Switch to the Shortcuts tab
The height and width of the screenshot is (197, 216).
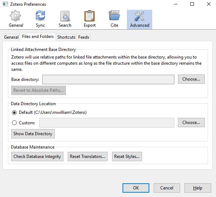coord(66,37)
